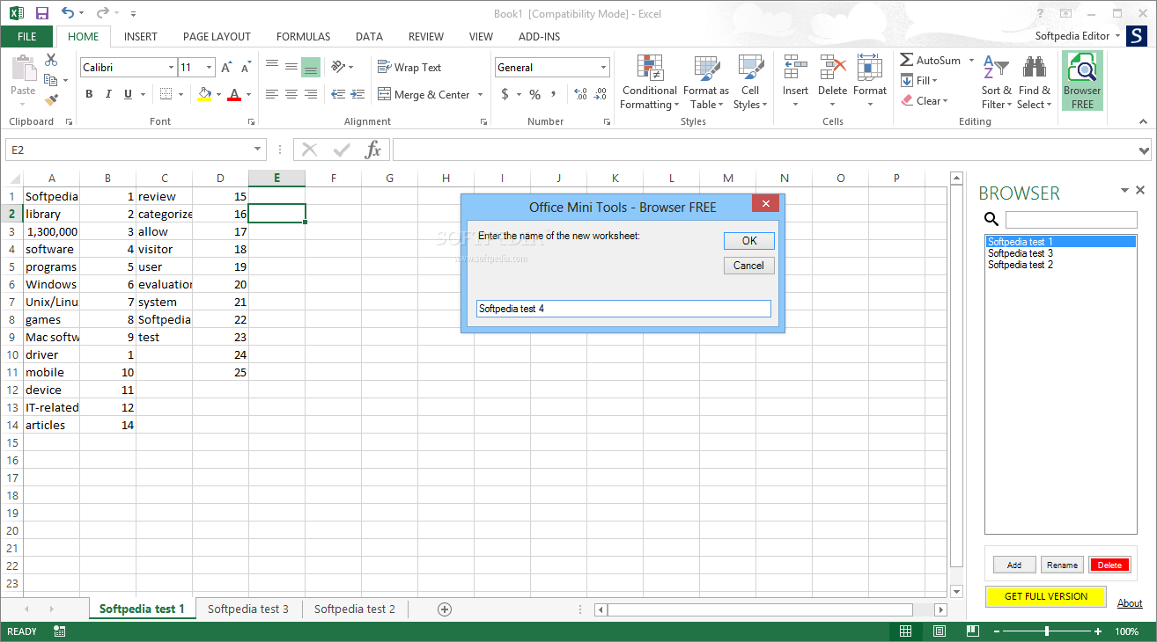Viewport: 1157px width, 642px height.
Task: Click the Cut scissors icon
Action: [51, 60]
